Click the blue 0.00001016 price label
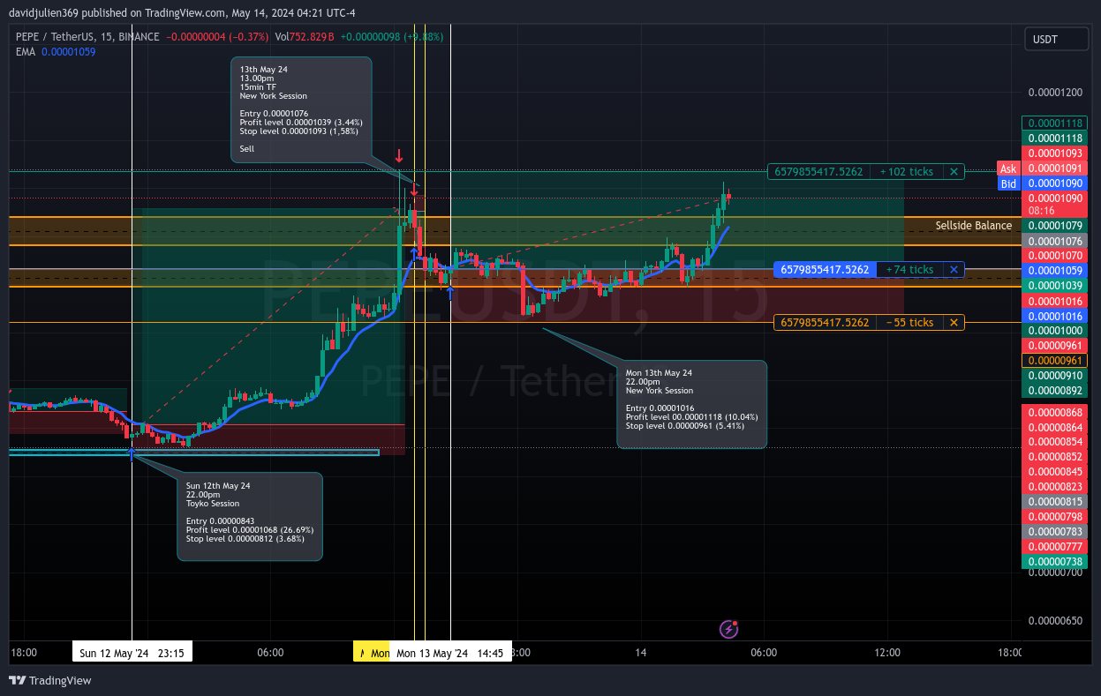 click(x=1054, y=316)
